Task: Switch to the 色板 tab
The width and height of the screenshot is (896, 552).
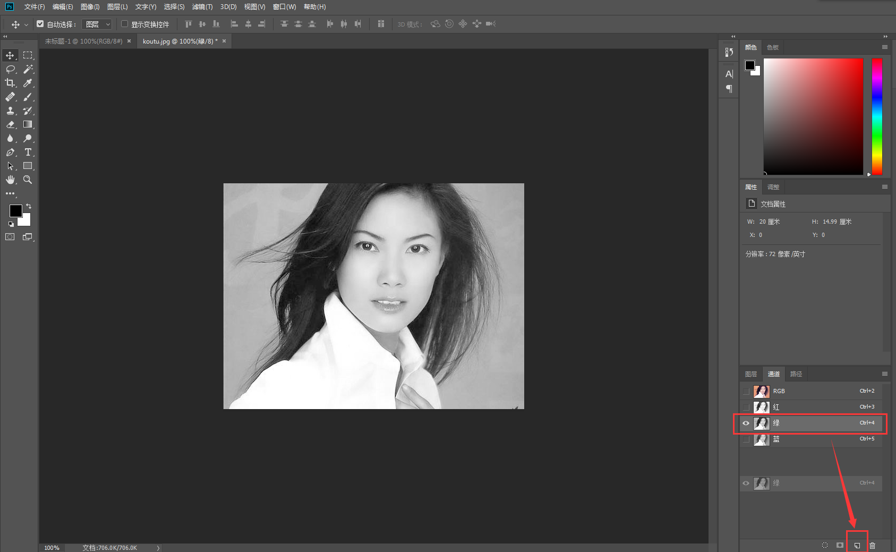Action: [x=773, y=47]
